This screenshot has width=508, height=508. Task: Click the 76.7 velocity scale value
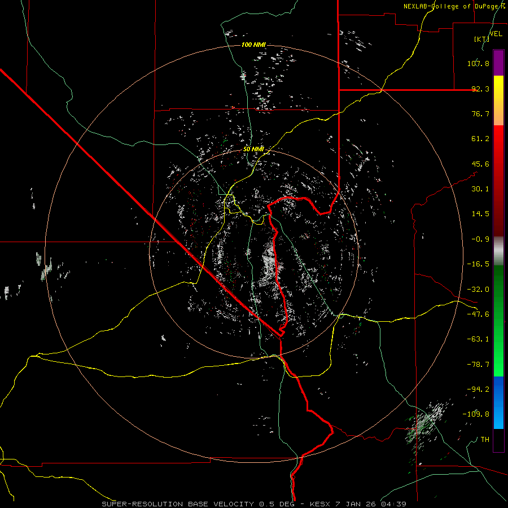click(x=480, y=113)
